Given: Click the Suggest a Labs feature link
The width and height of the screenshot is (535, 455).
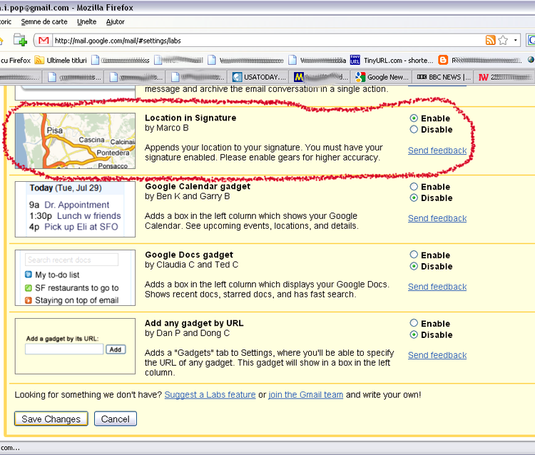Looking at the screenshot, I should 210,394.
